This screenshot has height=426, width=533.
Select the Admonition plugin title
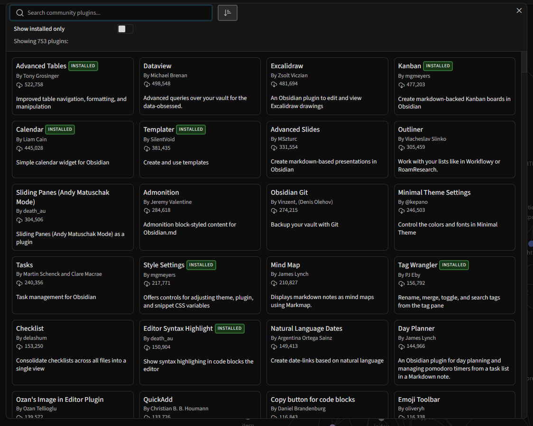161,192
